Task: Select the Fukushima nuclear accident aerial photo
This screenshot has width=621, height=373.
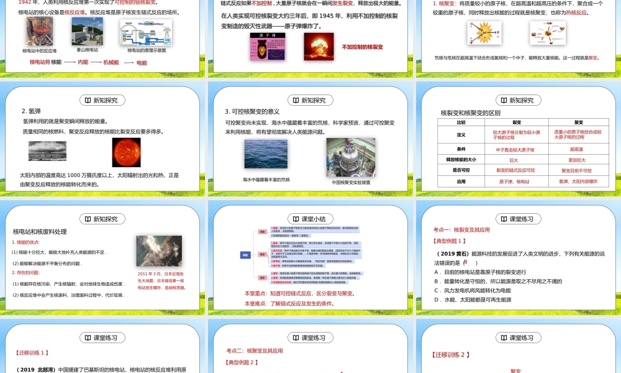Action: click(159, 251)
